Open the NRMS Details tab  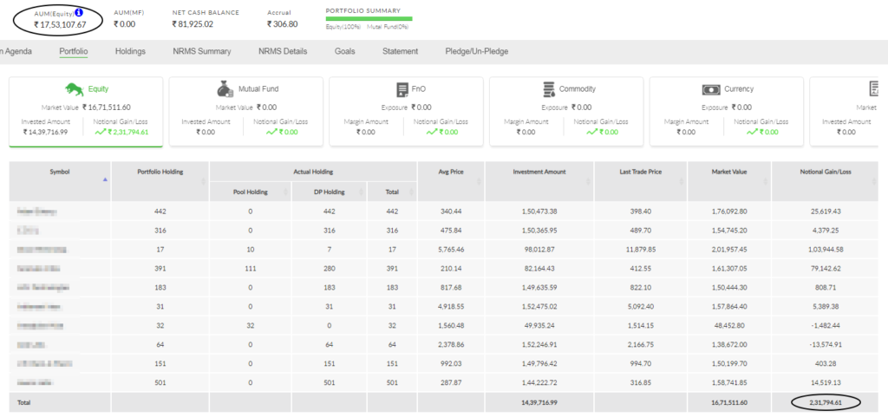click(x=283, y=51)
